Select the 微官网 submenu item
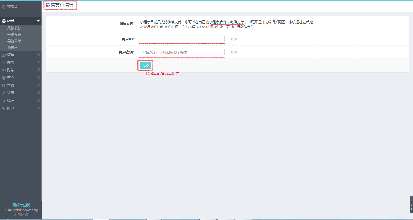The width and height of the screenshot is (413, 220). [13, 48]
